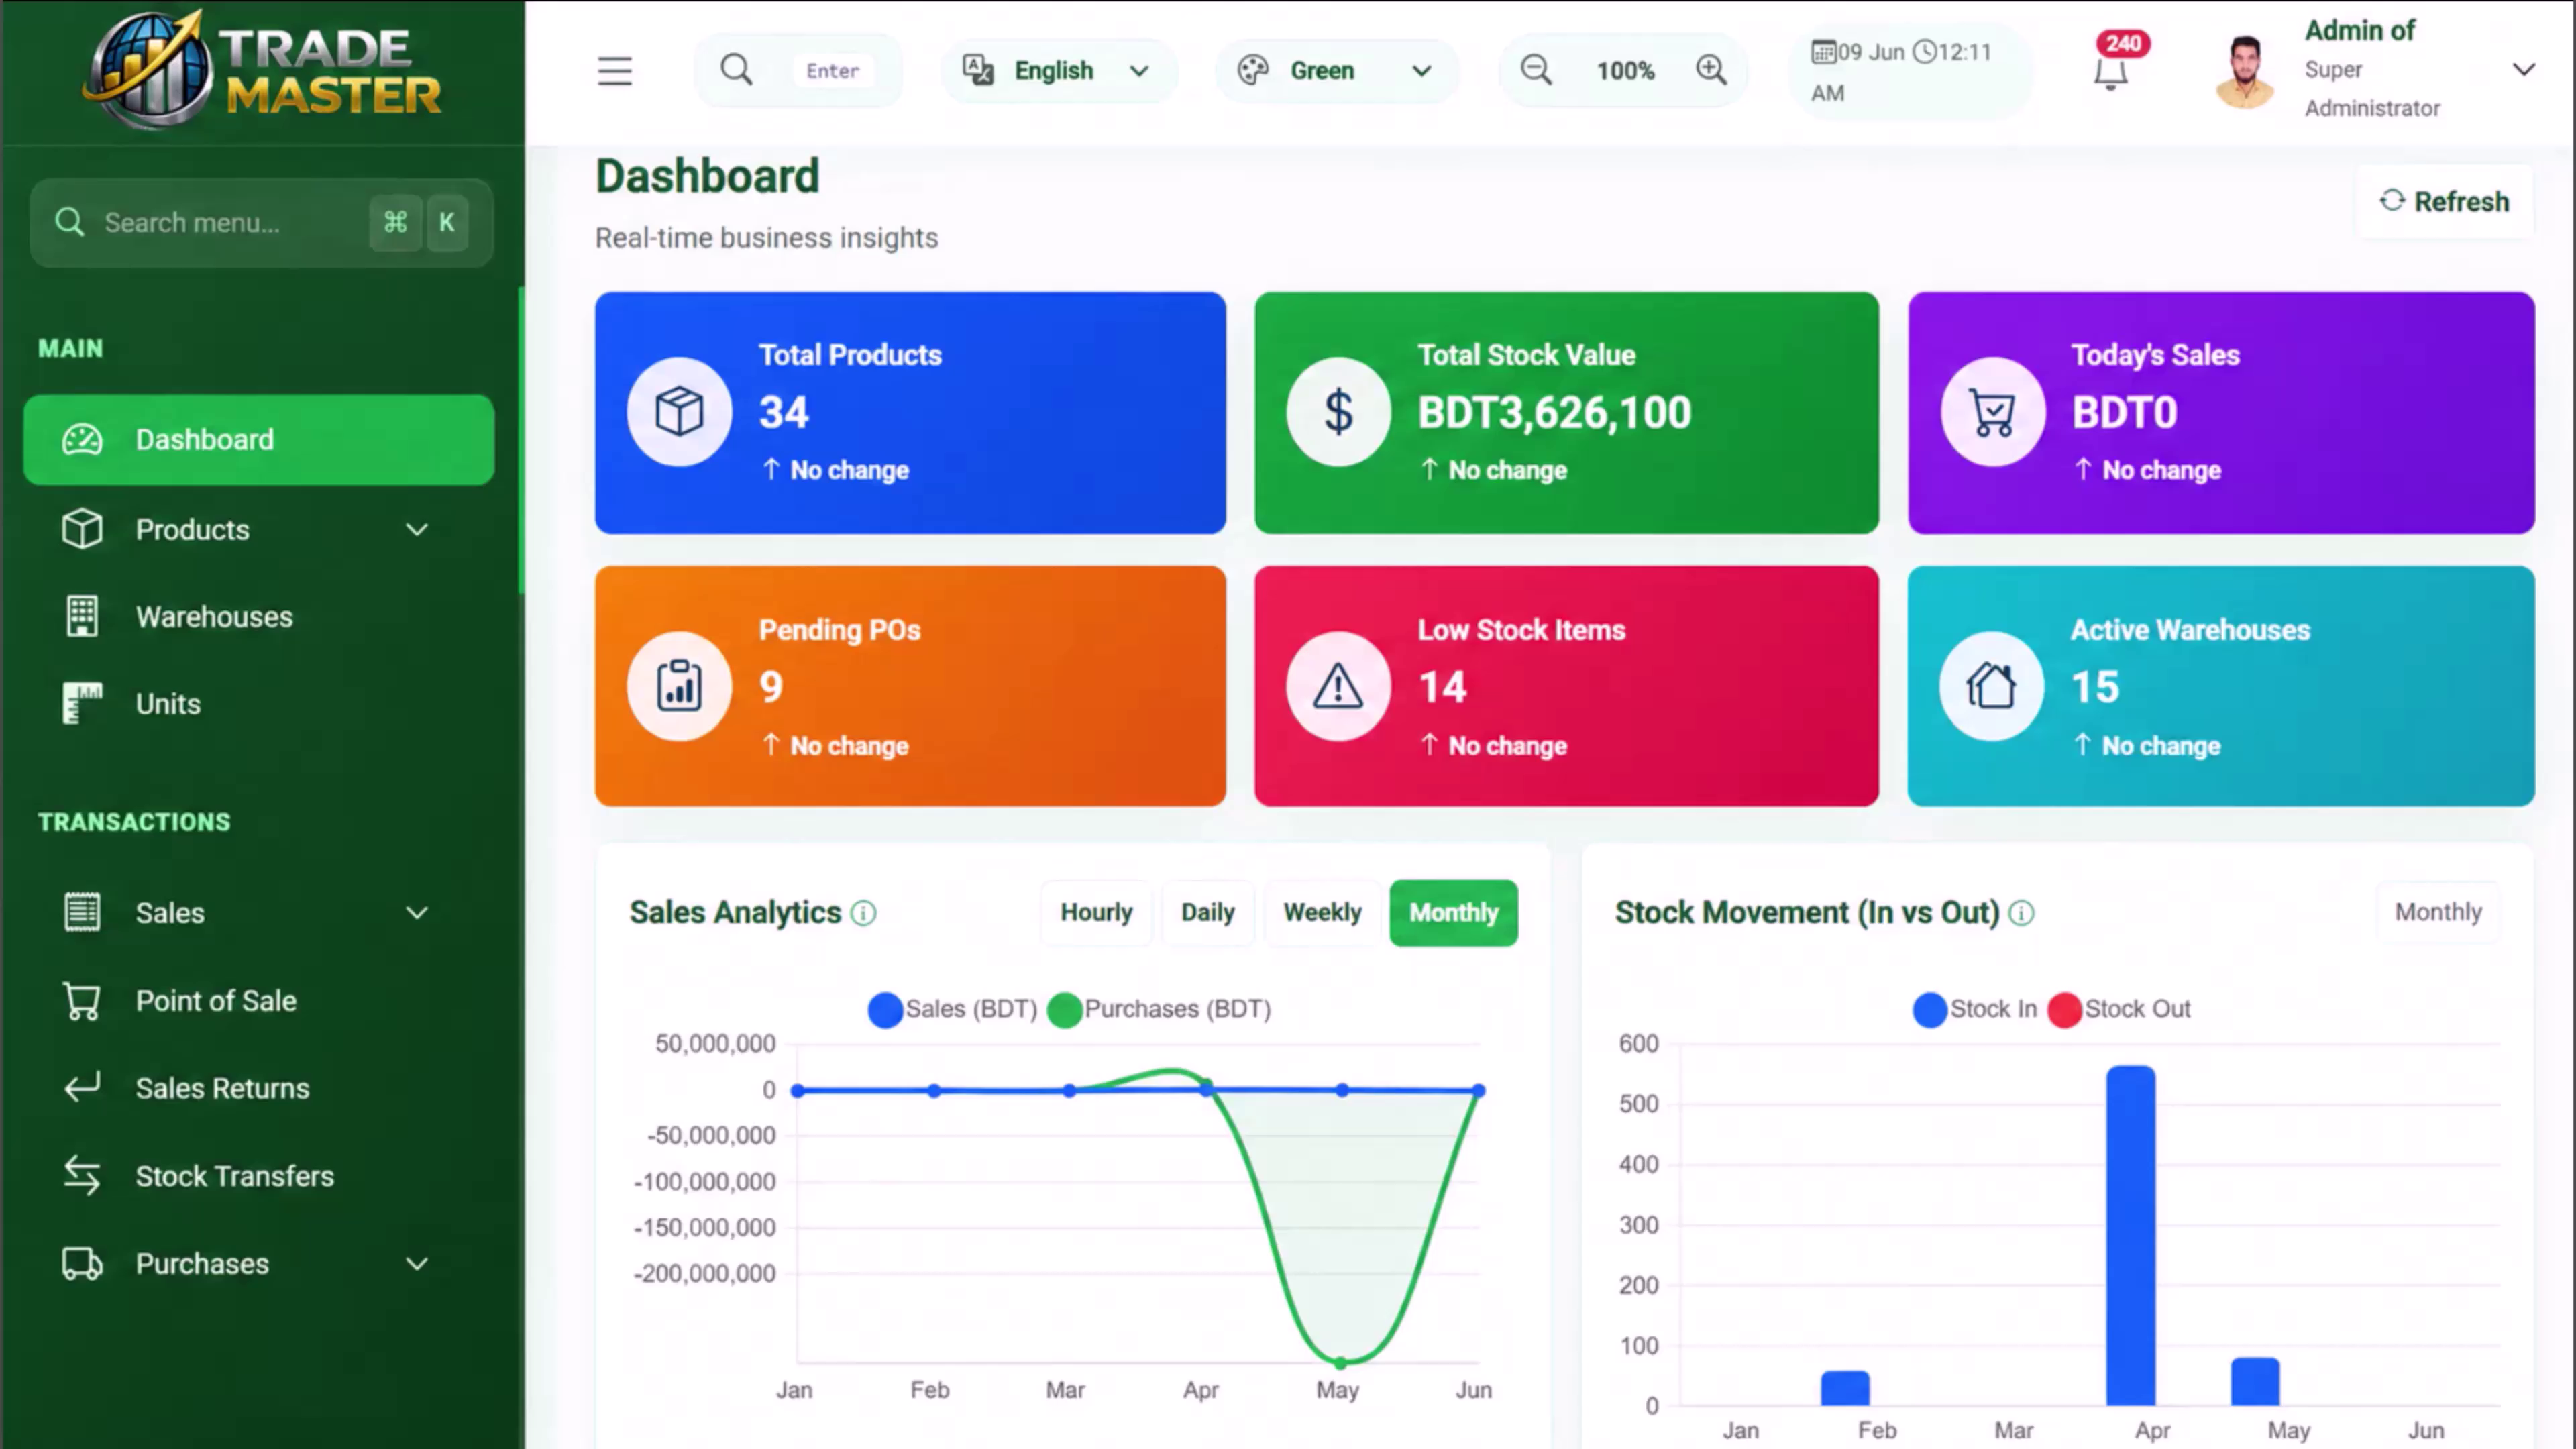Click the May Stock In bar

tap(2255, 1382)
